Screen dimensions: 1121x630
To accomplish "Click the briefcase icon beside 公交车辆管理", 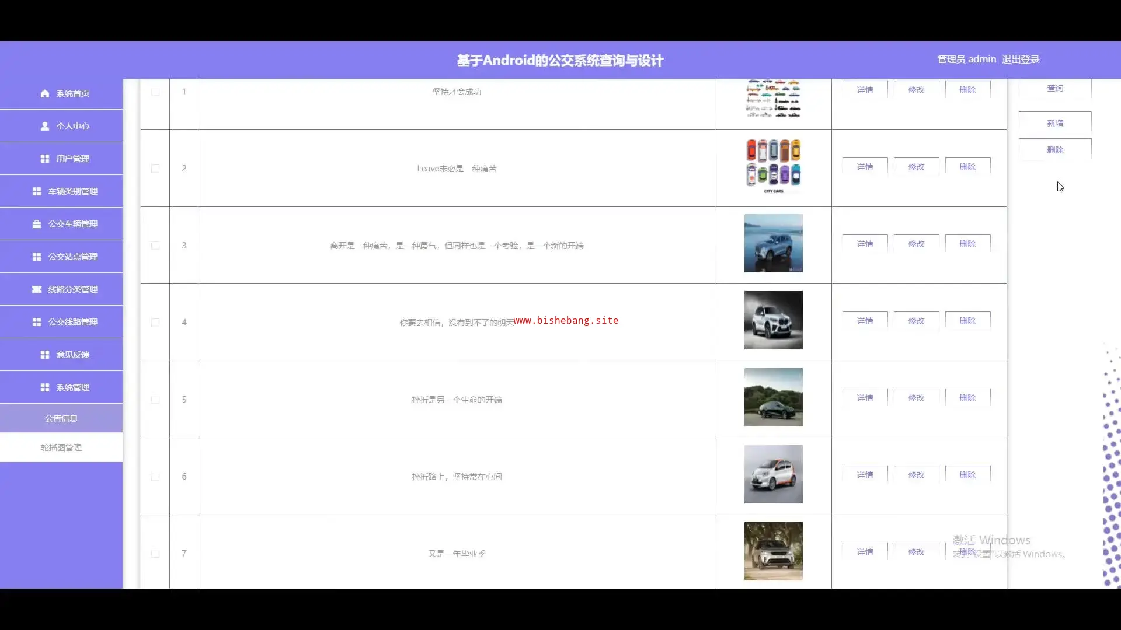I will click(x=37, y=224).
